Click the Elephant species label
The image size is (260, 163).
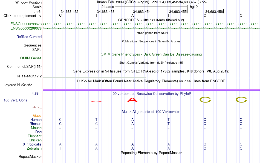click(34, 136)
